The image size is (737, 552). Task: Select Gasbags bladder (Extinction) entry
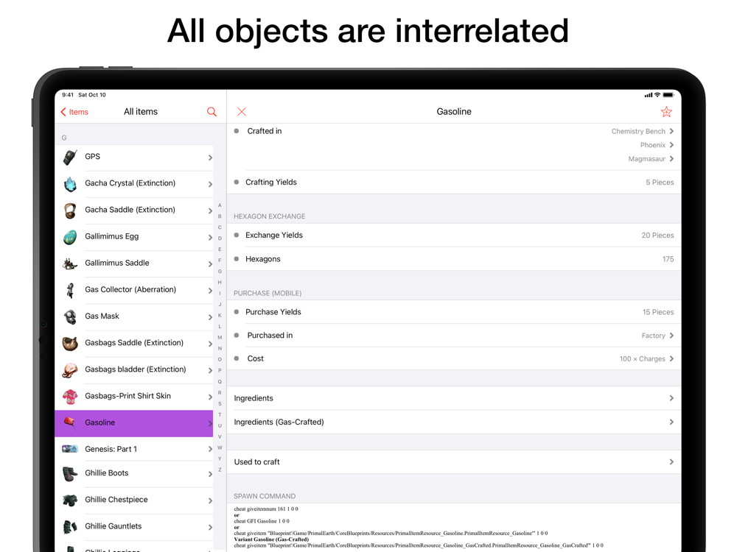pyautogui.click(x=133, y=370)
